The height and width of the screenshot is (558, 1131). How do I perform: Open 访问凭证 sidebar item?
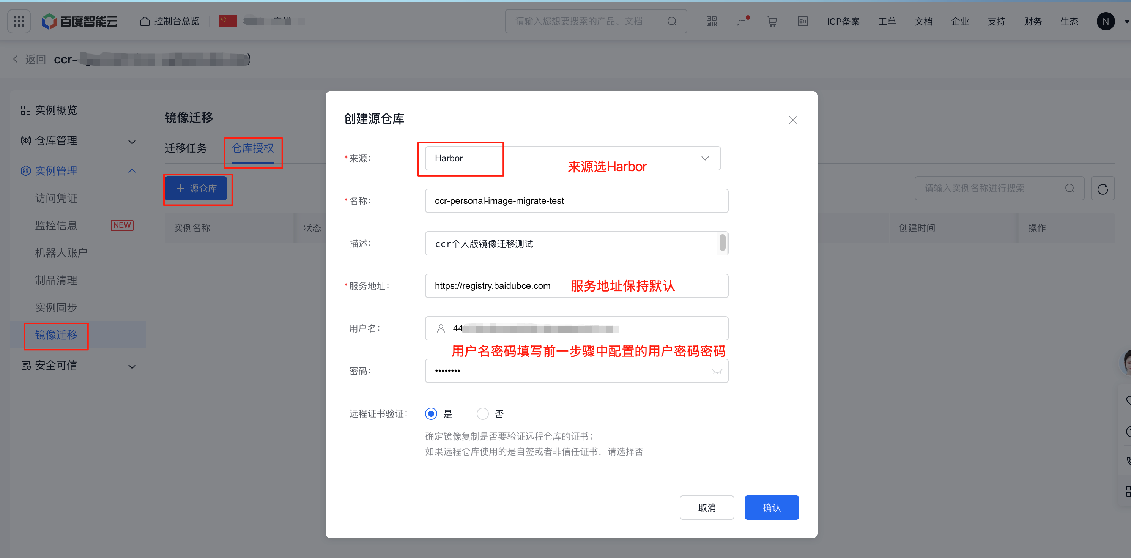(x=56, y=198)
